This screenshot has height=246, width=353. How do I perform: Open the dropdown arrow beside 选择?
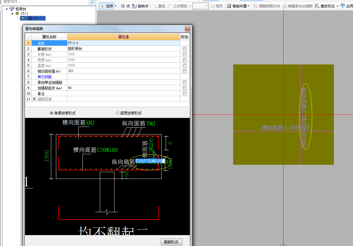(116, 6)
